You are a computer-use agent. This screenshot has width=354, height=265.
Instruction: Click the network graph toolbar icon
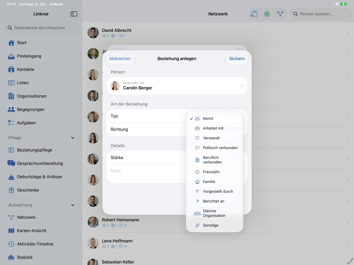click(x=280, y=14)
